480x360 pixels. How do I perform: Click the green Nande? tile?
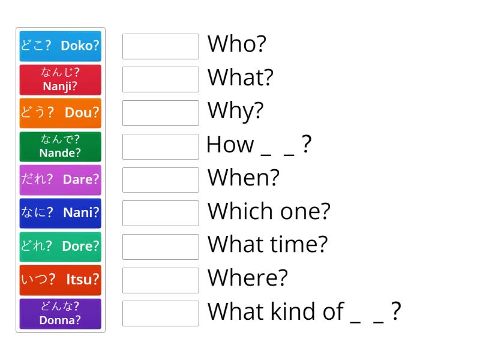pyautogui.click(x=60, y=146)
